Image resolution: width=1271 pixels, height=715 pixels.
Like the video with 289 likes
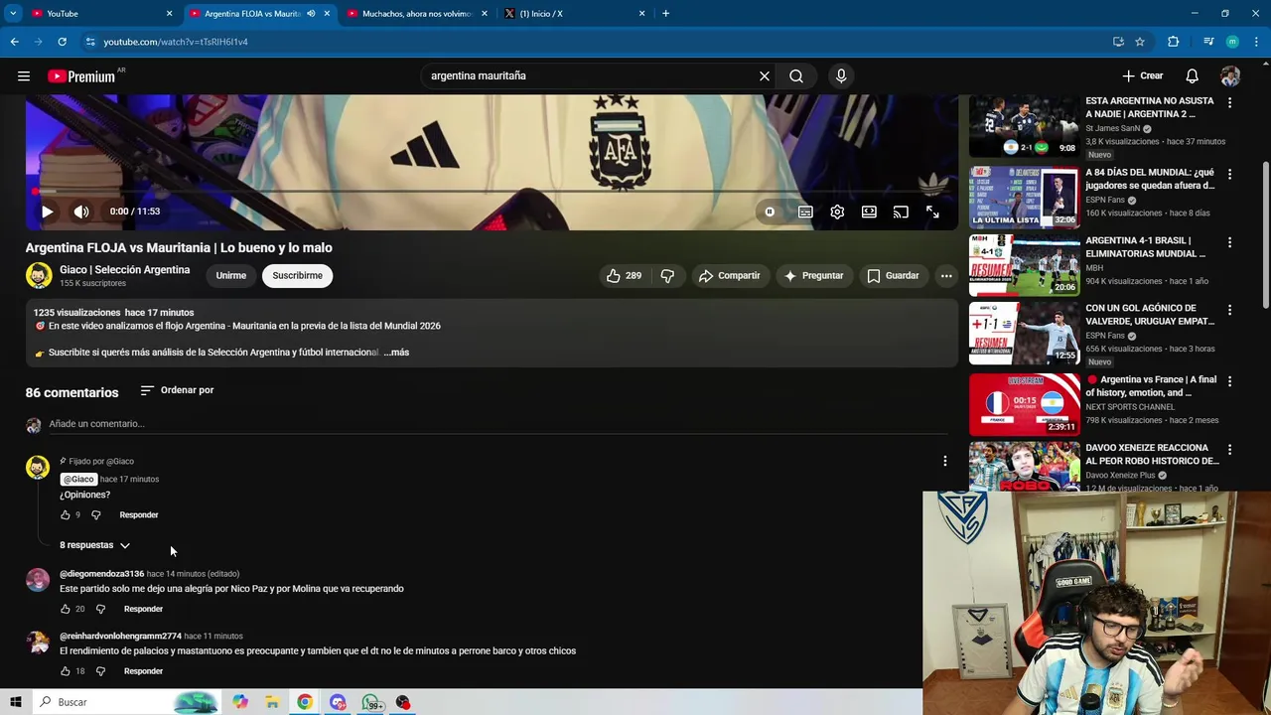pyautogui.click(x=625, y=275)
